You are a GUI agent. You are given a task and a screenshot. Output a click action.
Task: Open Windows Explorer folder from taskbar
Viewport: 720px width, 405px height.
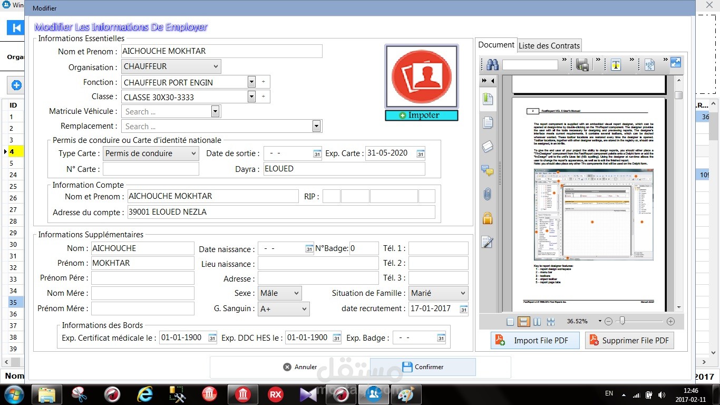[46, 394]
